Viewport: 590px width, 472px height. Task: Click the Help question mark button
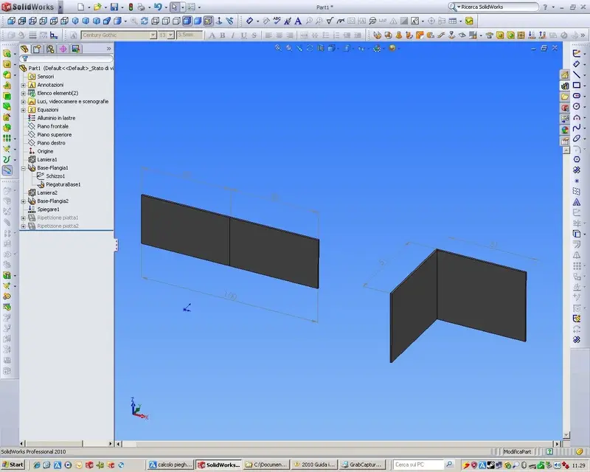coord(545,7)
